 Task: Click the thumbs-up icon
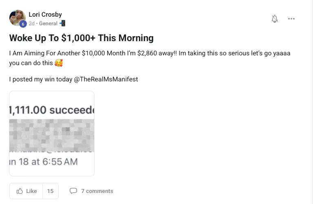tap(20, 191)
